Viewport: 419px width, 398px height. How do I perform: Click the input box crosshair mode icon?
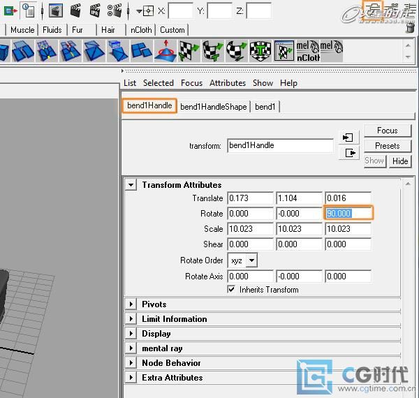[149, 11]
